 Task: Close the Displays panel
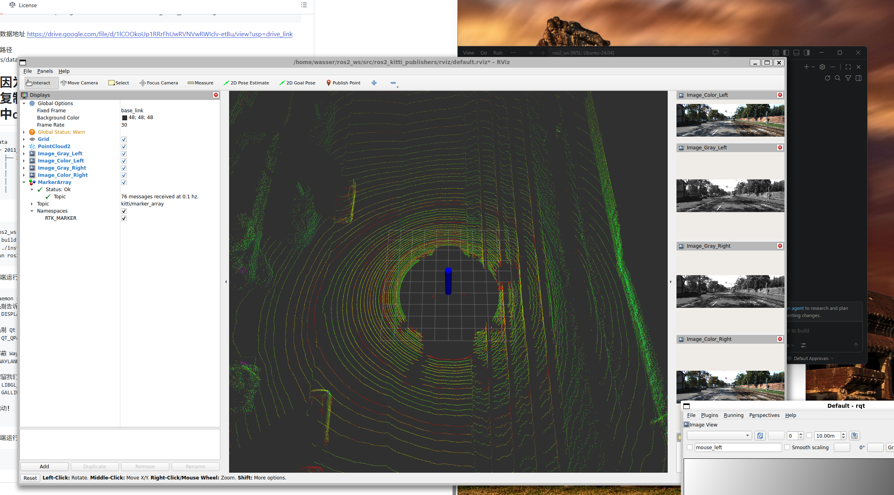point(216,95)
